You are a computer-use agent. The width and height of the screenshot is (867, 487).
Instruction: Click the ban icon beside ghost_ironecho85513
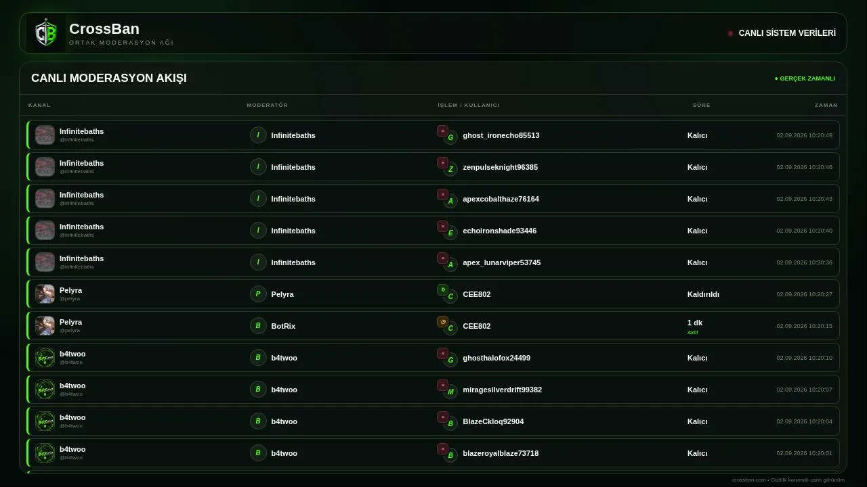point(442,131)
